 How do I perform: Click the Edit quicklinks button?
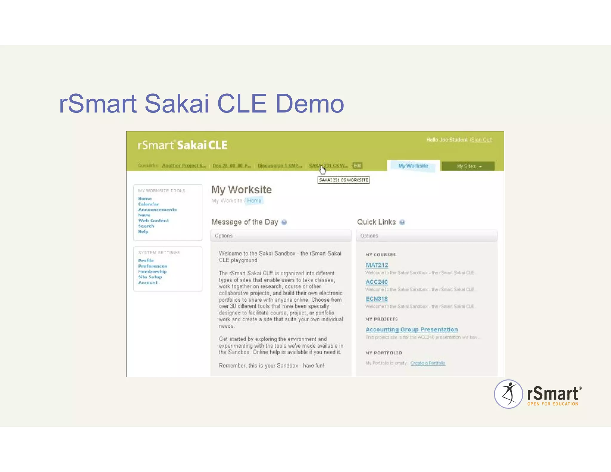tap(357, 166)
